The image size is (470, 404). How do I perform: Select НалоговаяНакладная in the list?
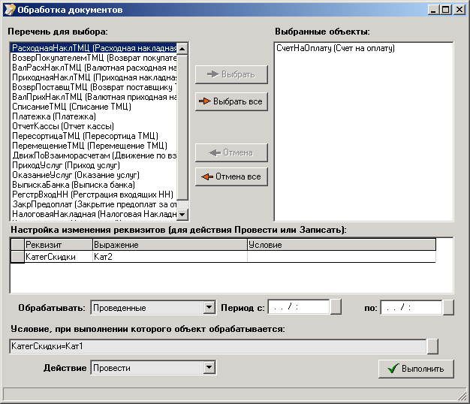pos(94,214)
